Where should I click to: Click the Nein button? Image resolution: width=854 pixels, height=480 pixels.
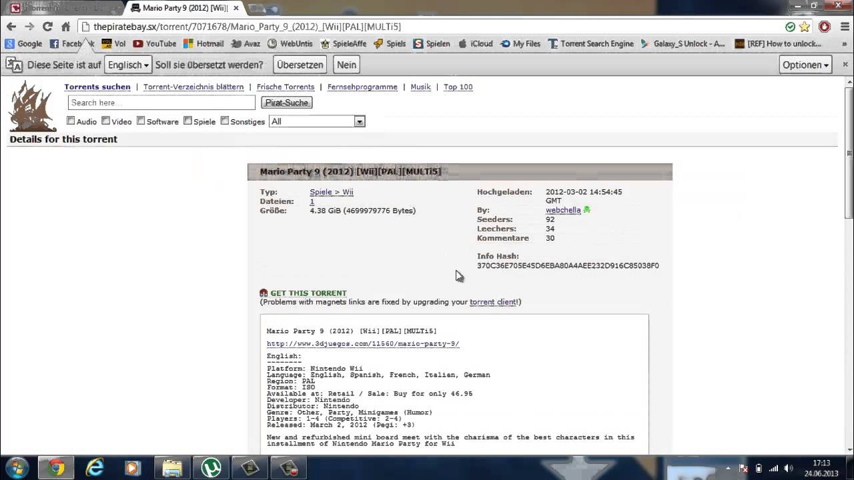tap(346, 65)
